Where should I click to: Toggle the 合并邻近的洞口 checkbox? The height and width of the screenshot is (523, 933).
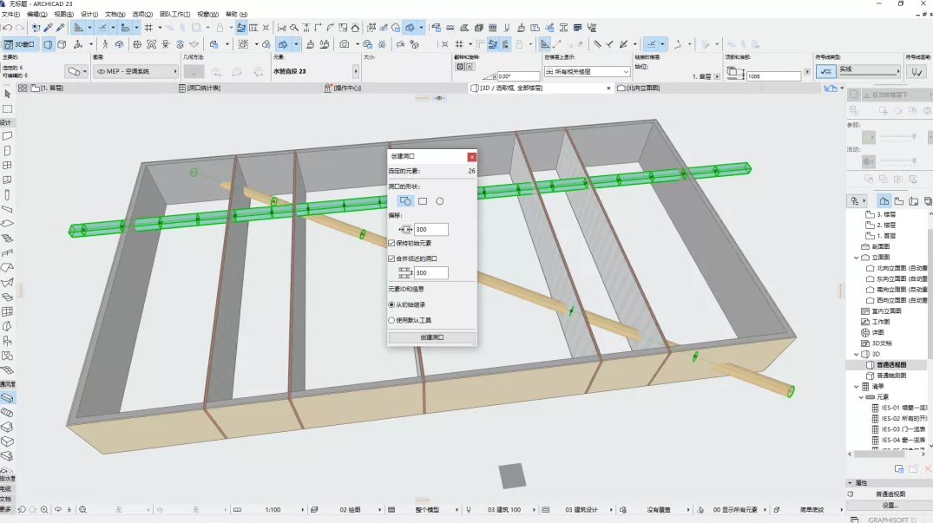[391, 258]
